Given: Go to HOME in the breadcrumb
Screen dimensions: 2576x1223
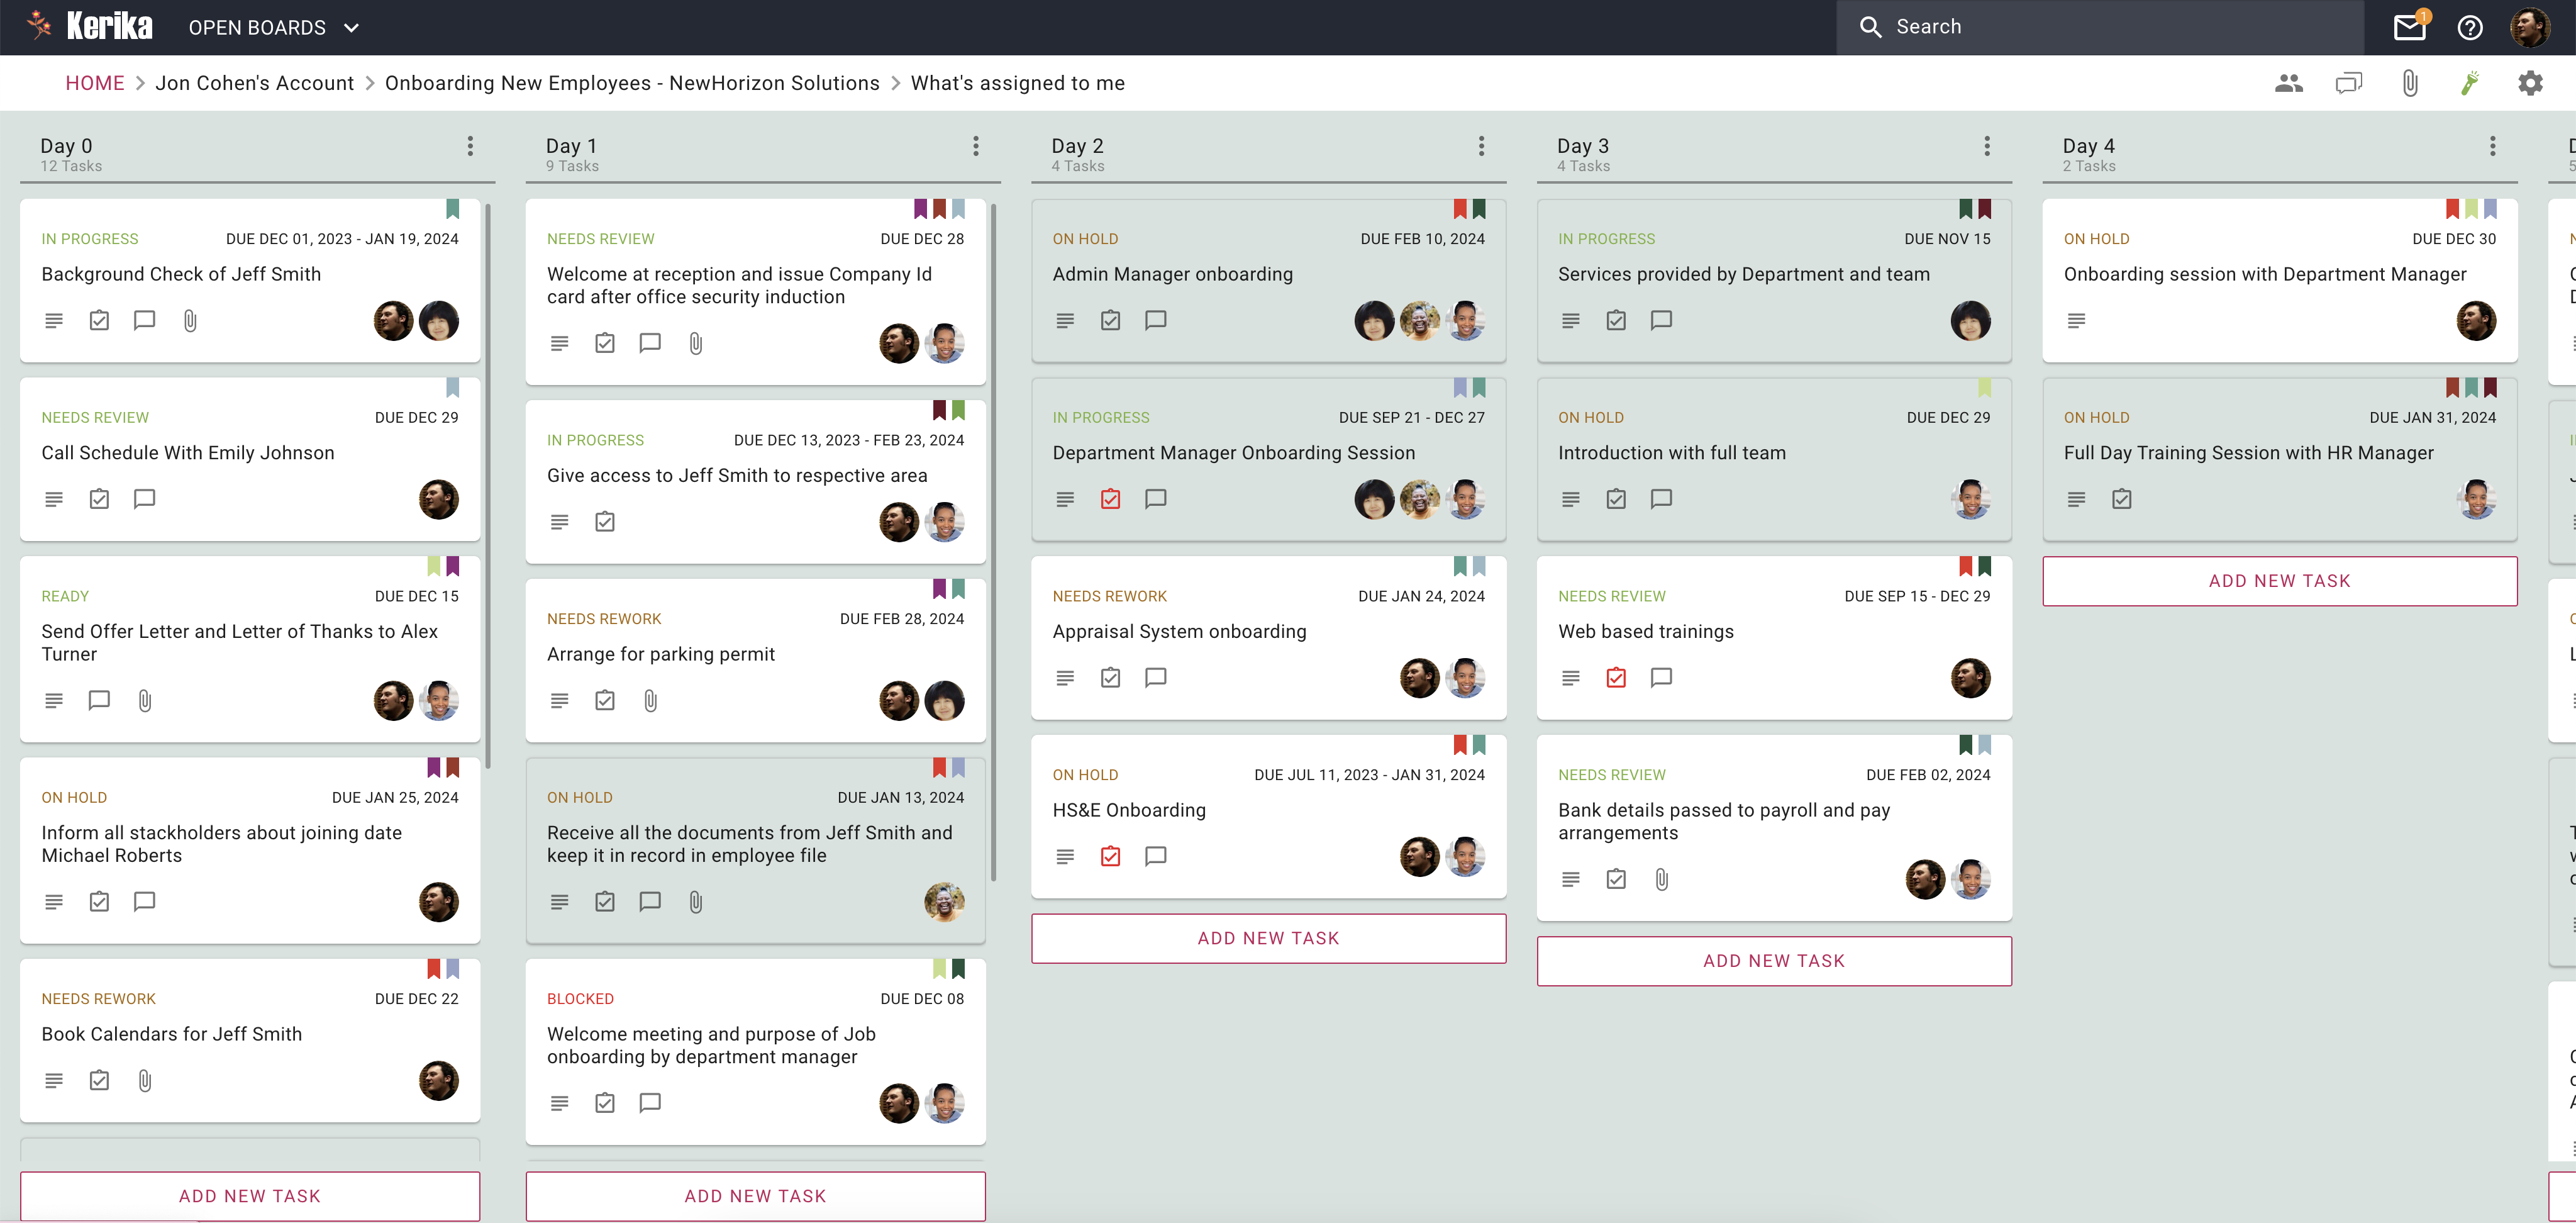Looking at the screenshot, I should [x=95, y=83].
